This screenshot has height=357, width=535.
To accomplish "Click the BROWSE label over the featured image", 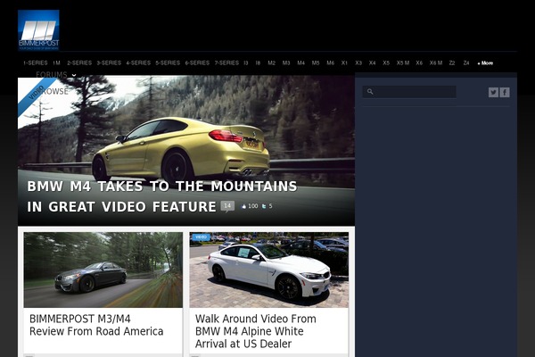I will [54, 91].
